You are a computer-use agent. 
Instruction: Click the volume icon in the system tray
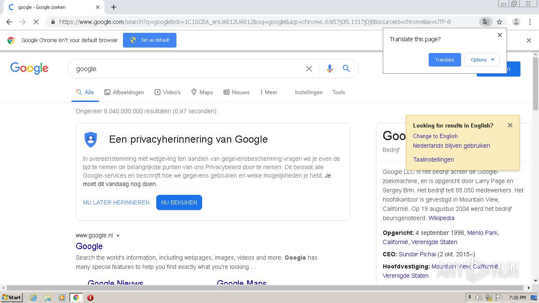[x=479, y=298]
